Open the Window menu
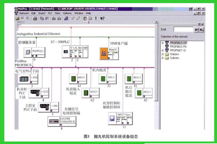The height and width of the screenshot is (144, 217). (x=79, y=13)
